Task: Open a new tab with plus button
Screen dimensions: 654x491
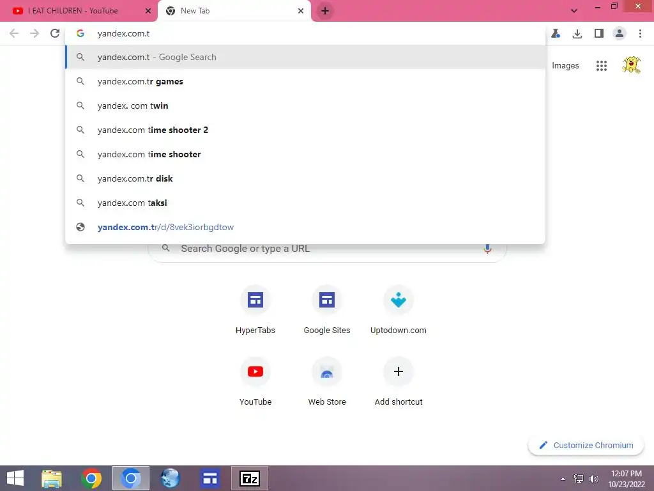Action: tap(325, 11)
